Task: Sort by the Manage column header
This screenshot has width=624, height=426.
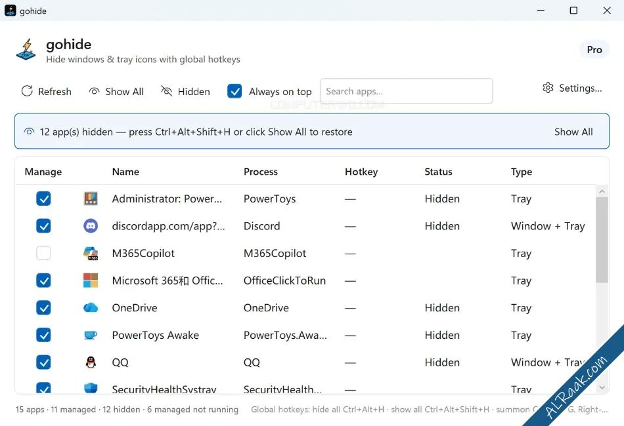Action: [43, 172]
